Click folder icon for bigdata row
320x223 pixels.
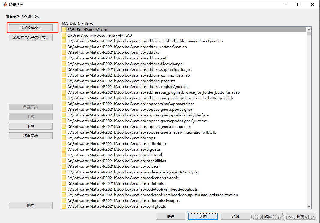point(64,150)
